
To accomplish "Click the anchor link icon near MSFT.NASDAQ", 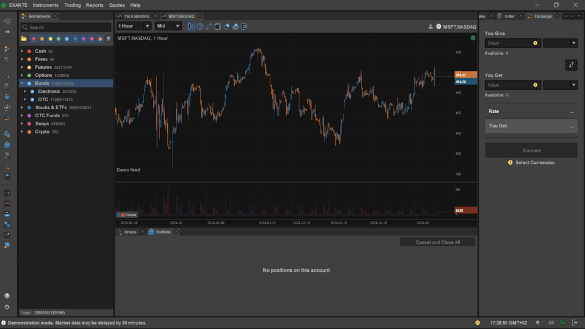I will click(431, 27).
